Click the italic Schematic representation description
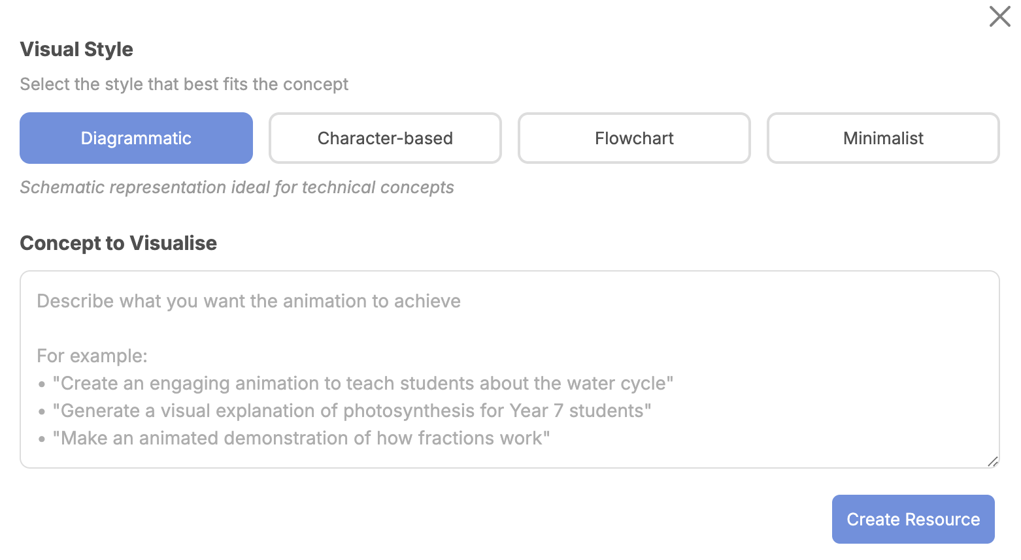The image size is (1021, 560). [237, 187]
